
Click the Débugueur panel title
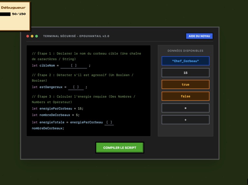(x=13, y=8)
